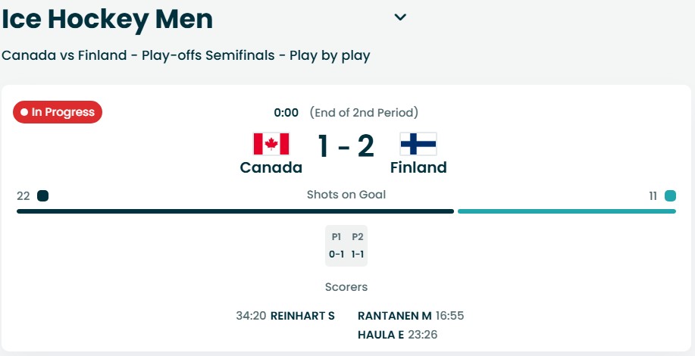
Task: Expand the Ice Hockey Men dropdown chevron
Action: coord(400,17)
